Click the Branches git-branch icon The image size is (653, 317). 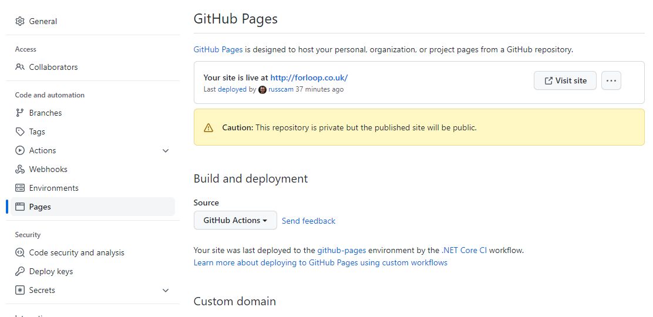click(x=20, y=113)
